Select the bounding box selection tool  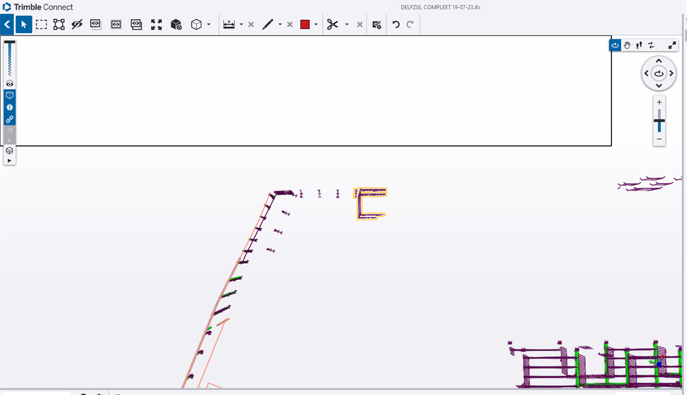click(59, 25)
